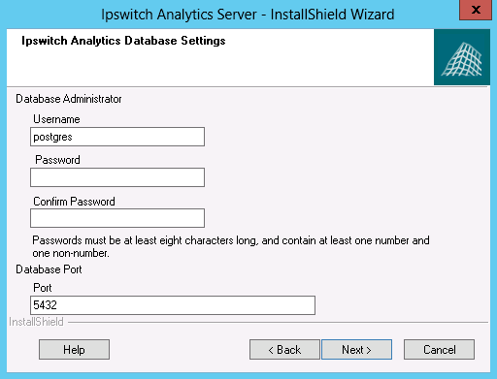497x379 pixels.
Task: Focus the Port field showing 5432
Action: [173, 305]
